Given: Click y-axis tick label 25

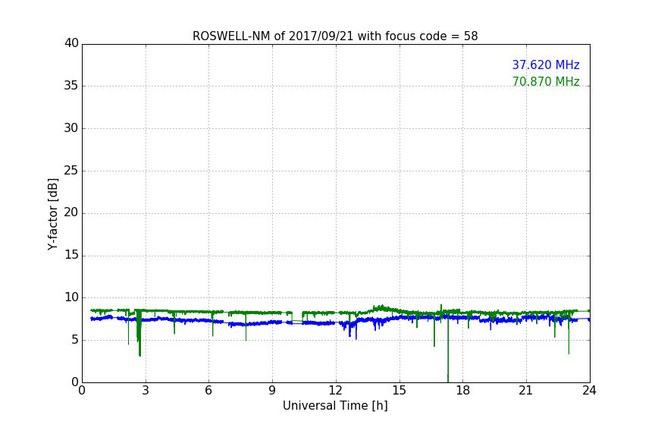Looking at the screenshot, I should 71,170.
